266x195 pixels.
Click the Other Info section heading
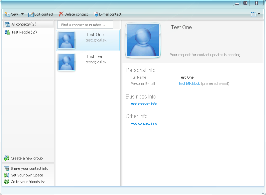tap(137, 116)
